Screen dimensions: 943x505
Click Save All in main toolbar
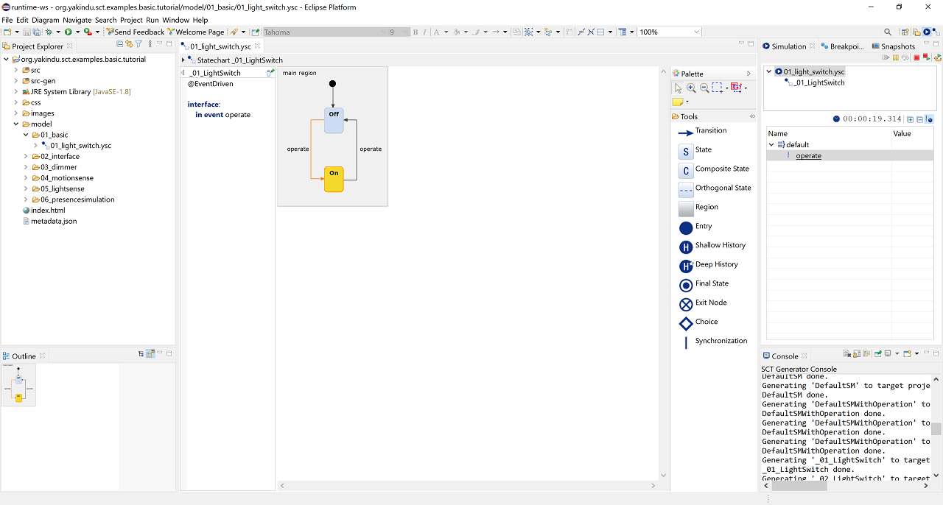(36, 32)
